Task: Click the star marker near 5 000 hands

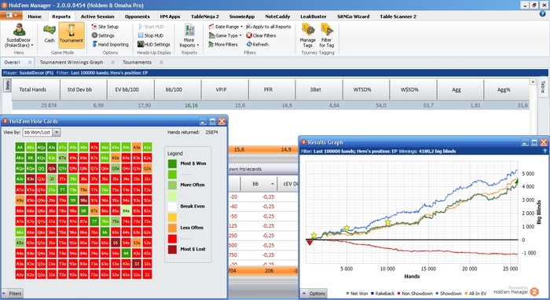Action: pos(346,228)
